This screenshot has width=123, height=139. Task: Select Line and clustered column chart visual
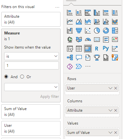click(x=106, y=22)
